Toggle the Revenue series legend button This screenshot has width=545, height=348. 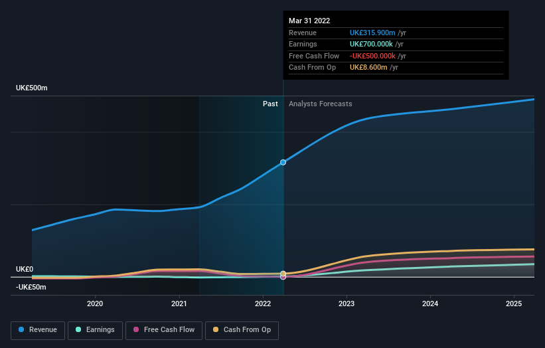click(38, 330)
